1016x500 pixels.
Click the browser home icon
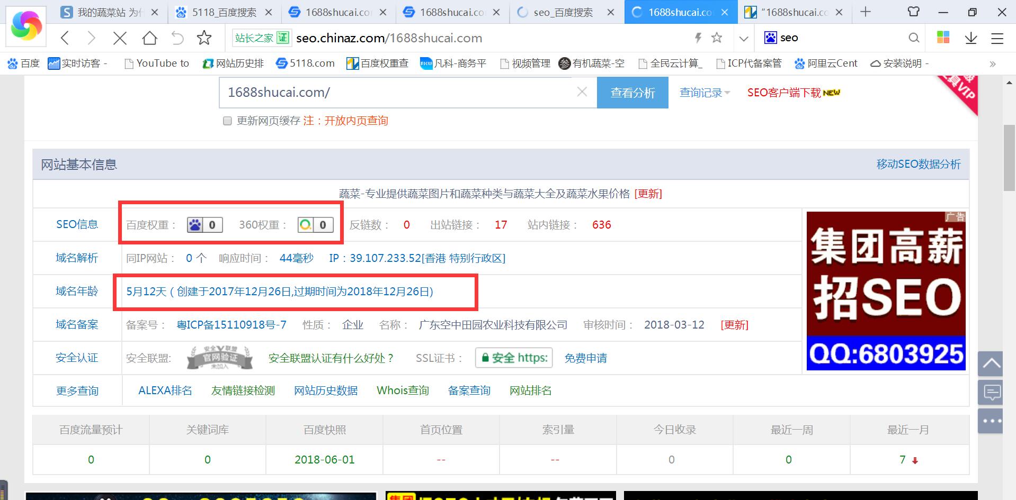click(x=150, y=38)
